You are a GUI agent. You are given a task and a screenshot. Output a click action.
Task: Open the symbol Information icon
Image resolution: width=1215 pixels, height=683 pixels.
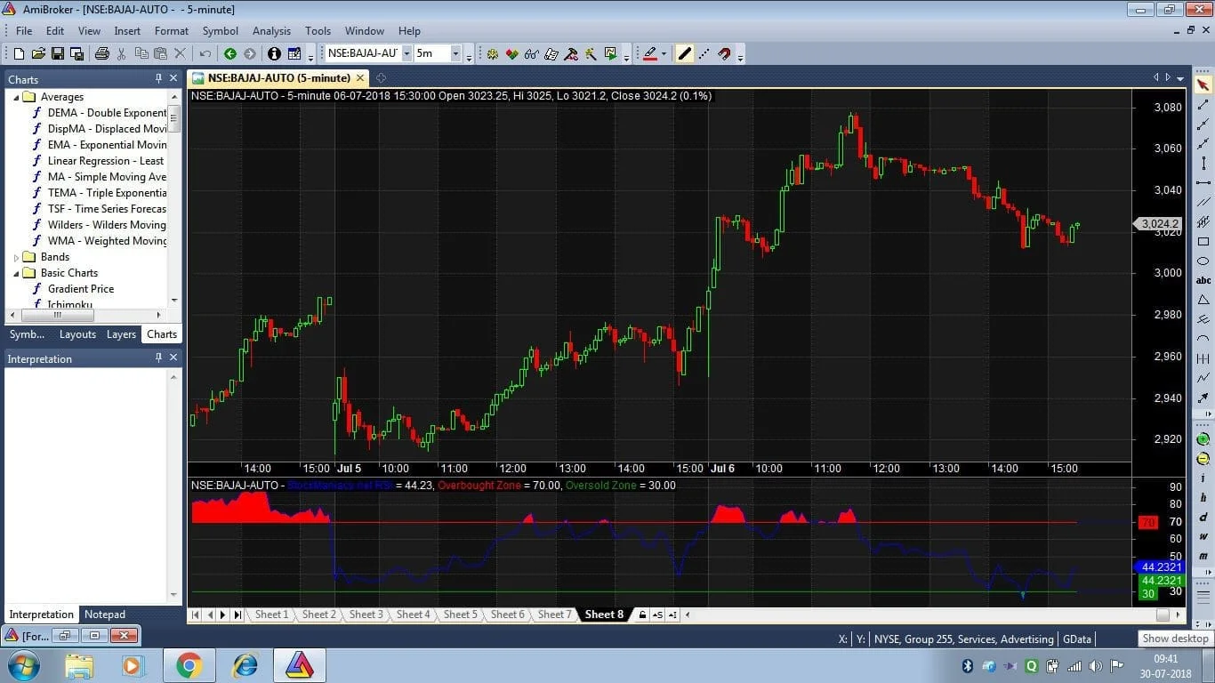[274, 53]
